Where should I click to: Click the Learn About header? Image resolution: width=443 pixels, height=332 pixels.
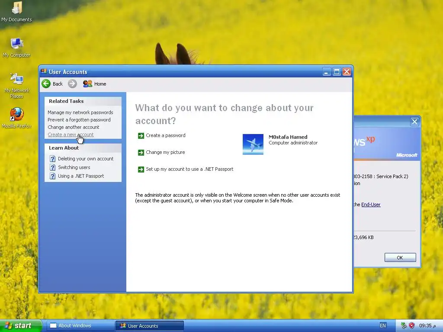click(64, 148)
